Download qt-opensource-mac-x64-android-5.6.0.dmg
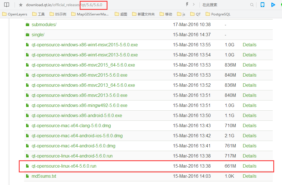282x185 pixels. tap(74, 146)
